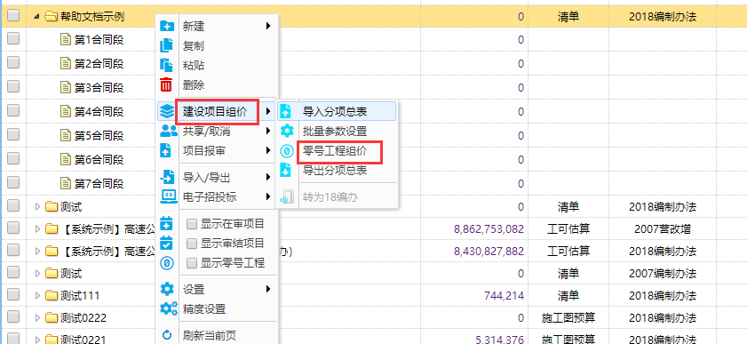Click the refresh icon for 刷新当前页
Screen dimensions: 747x344
point(167,335)
